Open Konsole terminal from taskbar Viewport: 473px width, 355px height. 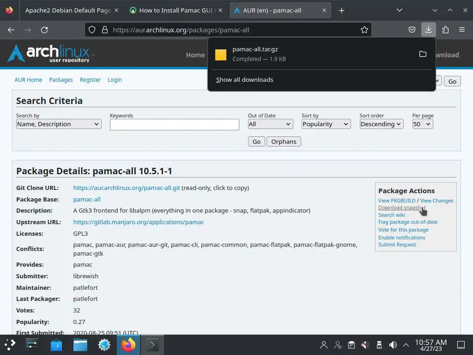coord(152,345)
